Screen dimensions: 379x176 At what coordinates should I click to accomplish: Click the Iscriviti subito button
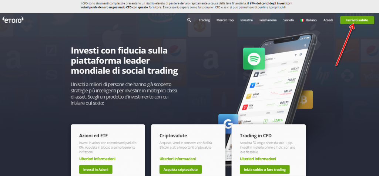coord(357,20)
